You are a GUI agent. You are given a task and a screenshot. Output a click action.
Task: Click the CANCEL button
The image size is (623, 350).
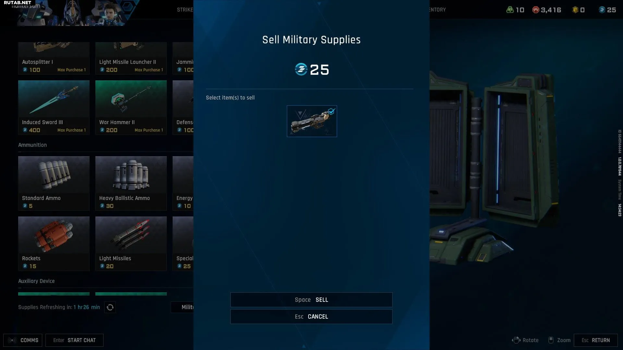(x=311, y=317)
